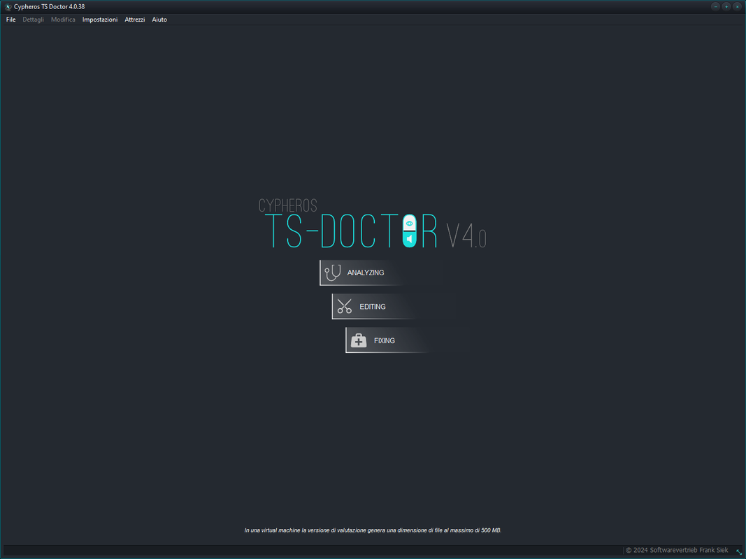Click the resize grip icon in status bar
This screenshot has width=746, height=559.
(739, 551)
